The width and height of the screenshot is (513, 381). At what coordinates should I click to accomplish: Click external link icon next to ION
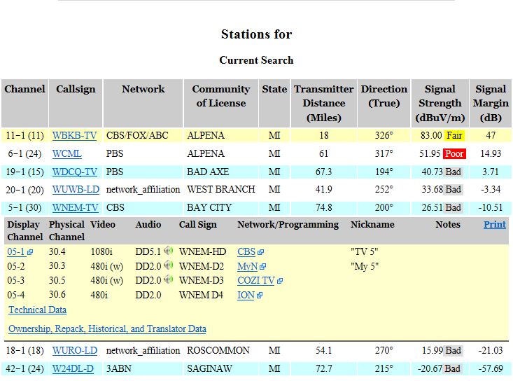pyautogui.click(x=260, y=296)
